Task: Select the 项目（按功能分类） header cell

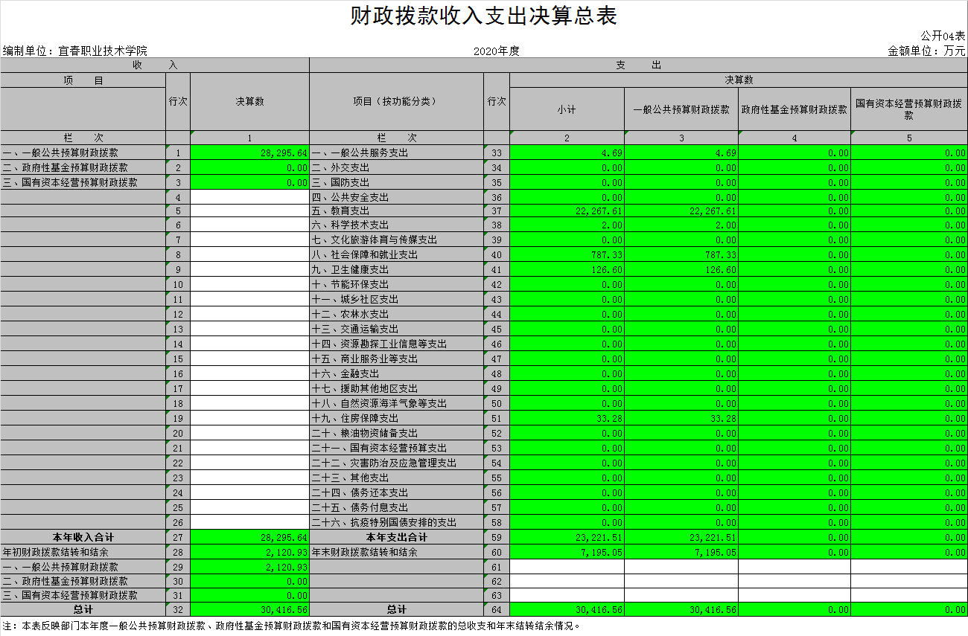Action: pos(395,101)
